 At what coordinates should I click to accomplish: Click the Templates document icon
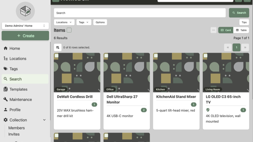(x=6, y=89)
